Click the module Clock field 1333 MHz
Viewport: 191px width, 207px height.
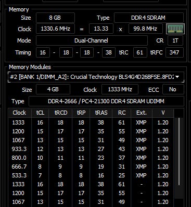click(120, 89)
